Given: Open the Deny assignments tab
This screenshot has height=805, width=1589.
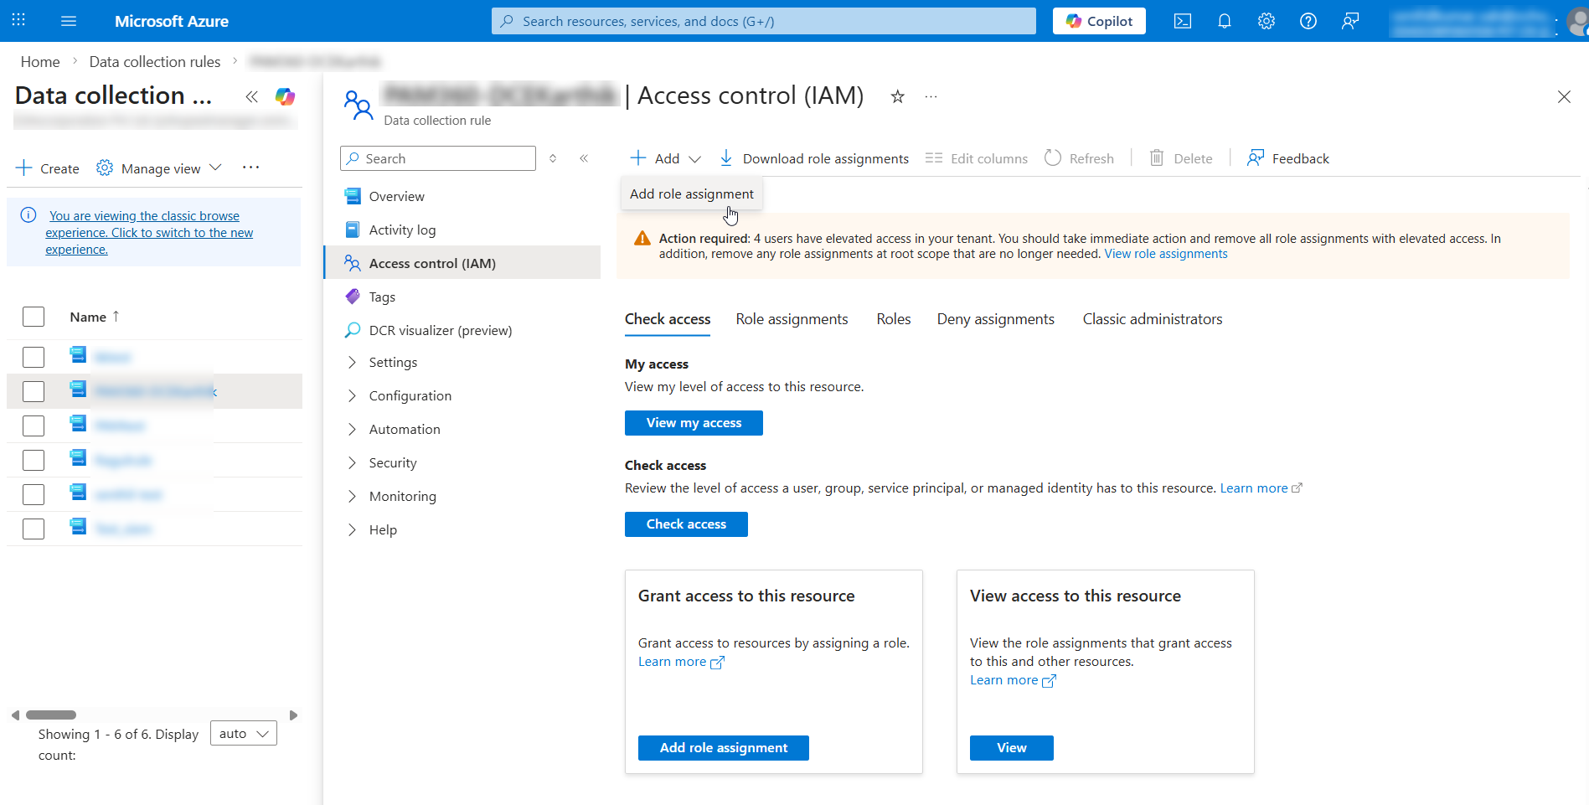Looking at the screenshot, I should [x=995, y=318].
